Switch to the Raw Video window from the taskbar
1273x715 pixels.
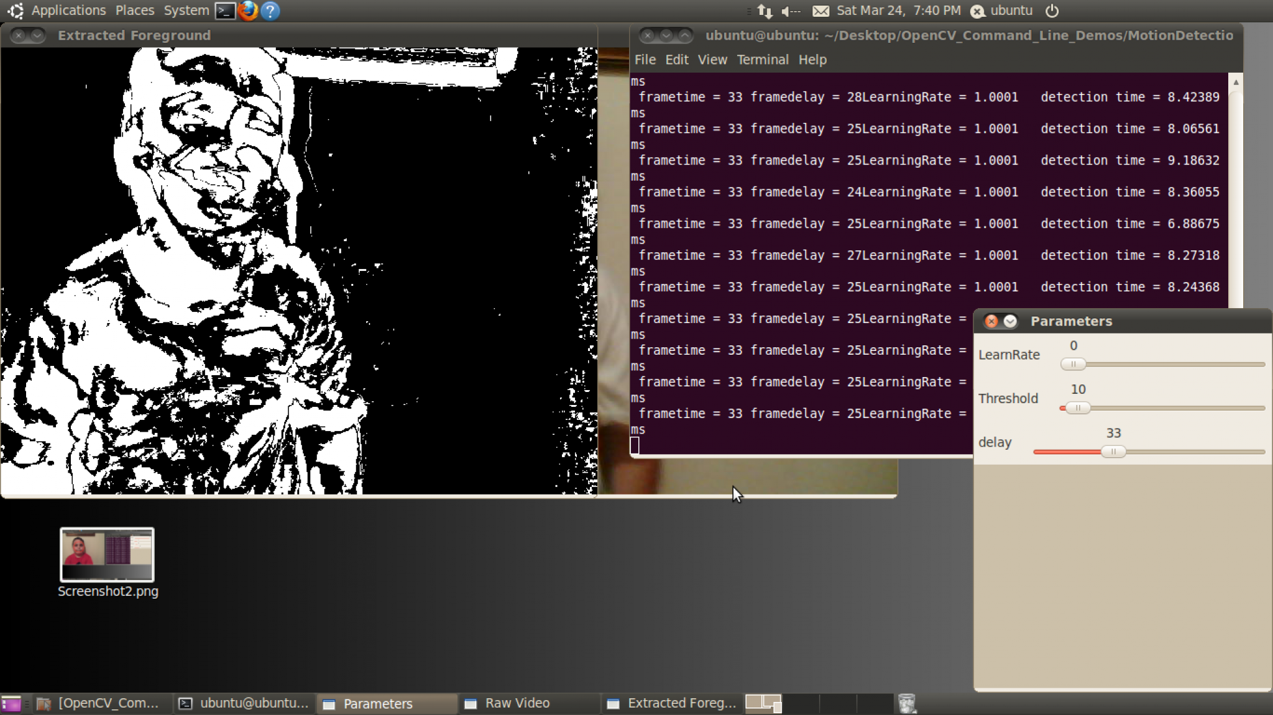tap(517, 703)
